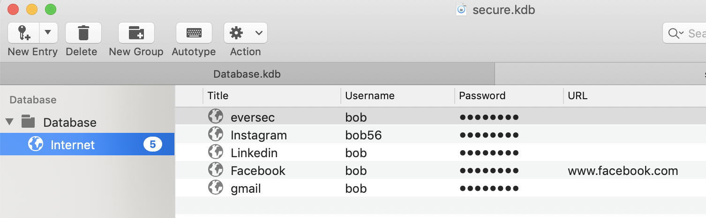This screenshot has width=706, height=218.
Task: Click the Autotype keyboard icon
Action: tap(194, 33)
